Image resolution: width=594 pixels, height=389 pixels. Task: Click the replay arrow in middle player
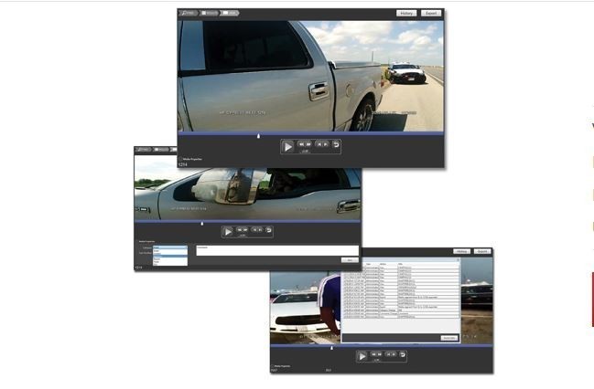tap(268, 230)
